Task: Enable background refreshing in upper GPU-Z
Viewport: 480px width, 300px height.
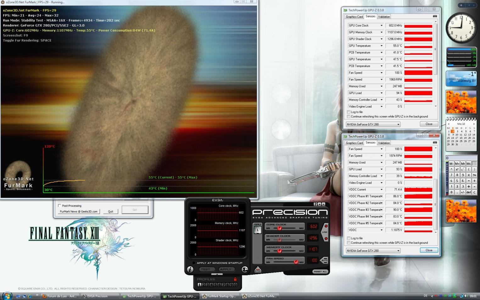Action: pos(349,116)
